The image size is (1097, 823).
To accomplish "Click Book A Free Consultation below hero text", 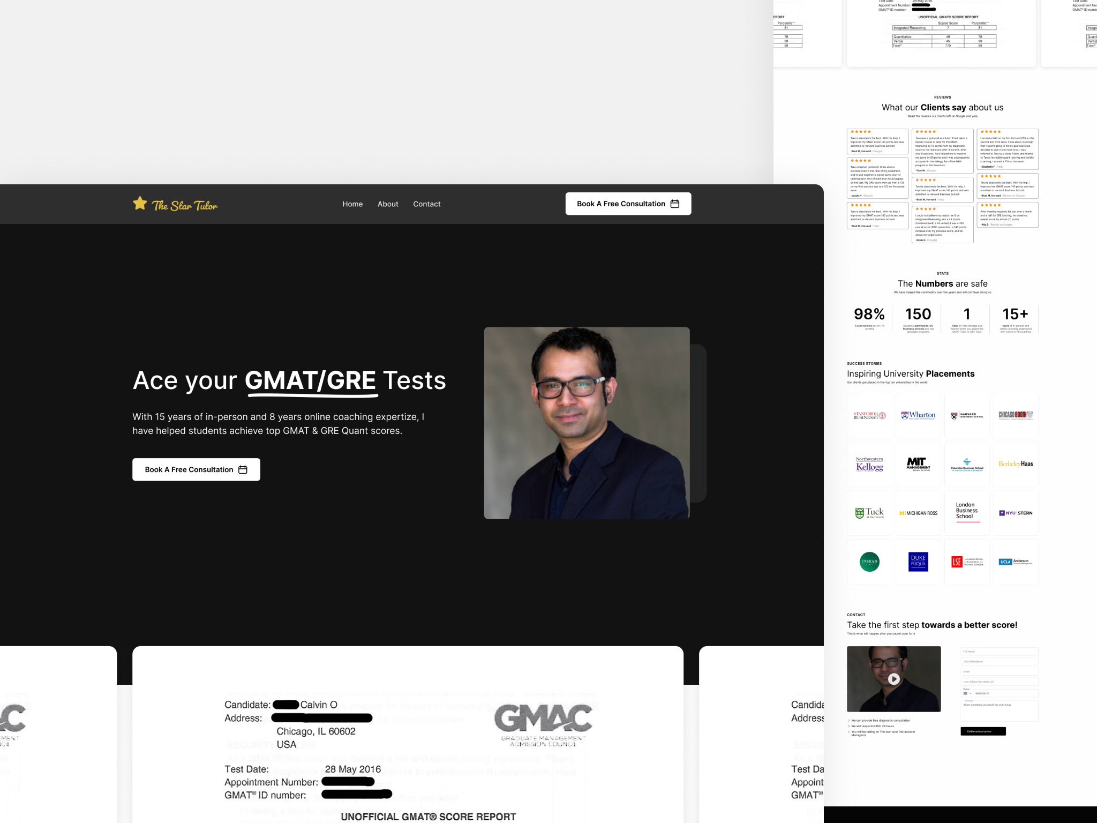I will pyautogui.click(x=196, y=469).
